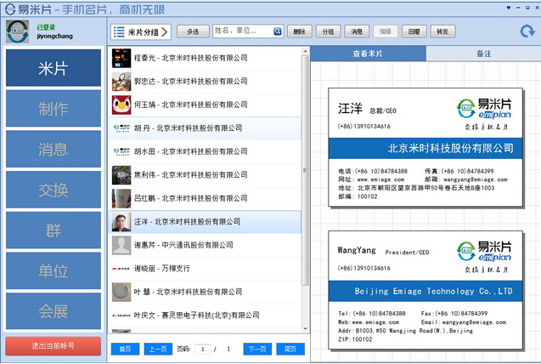Click the 回赠 button
This screenshot has width=541, height=364.
click(414, 31)
